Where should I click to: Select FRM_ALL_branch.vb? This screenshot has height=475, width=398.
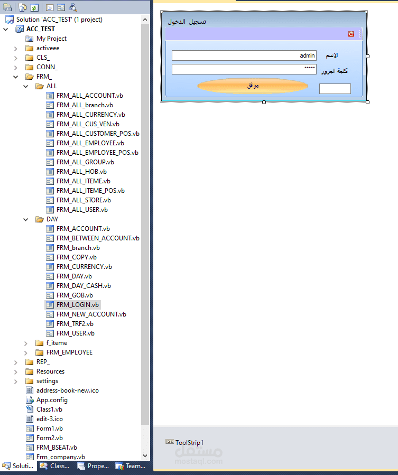(x=85, y=105)
